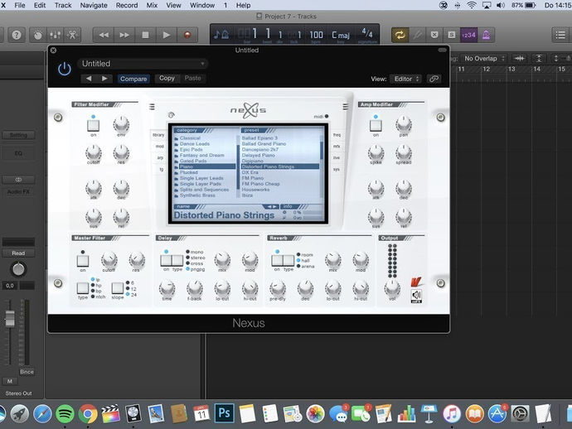Open Editors with the scissors icon
The width and height of the screenshot is (572, 429).
[72, 35]
